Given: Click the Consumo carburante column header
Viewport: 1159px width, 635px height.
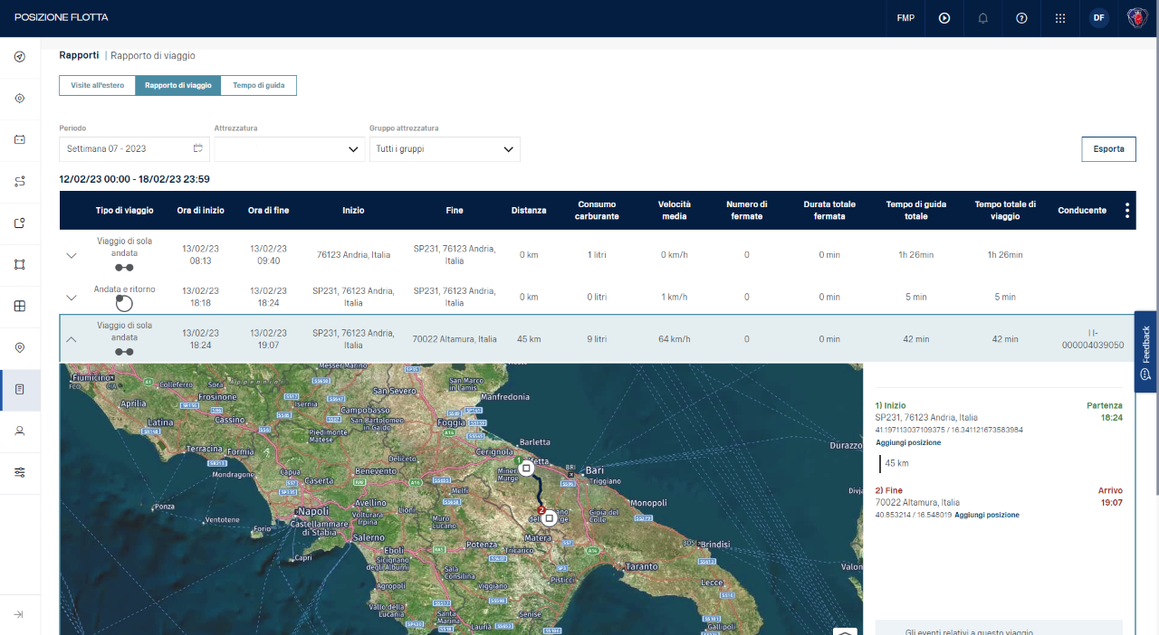Looking at the screenshot, I should [597, 210].
